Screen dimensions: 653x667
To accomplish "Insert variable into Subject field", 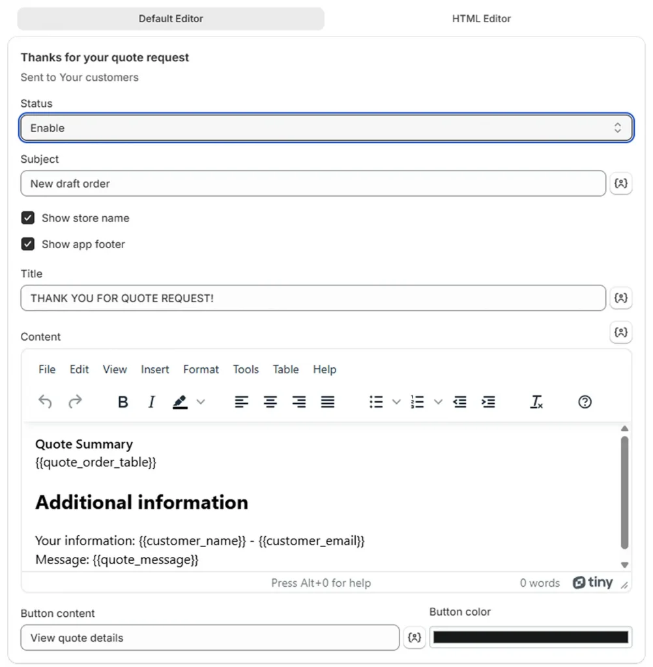I will [x=621, y=184].
